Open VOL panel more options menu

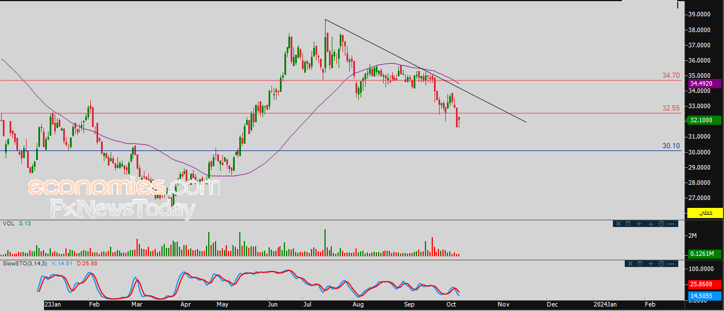point(671,224)
